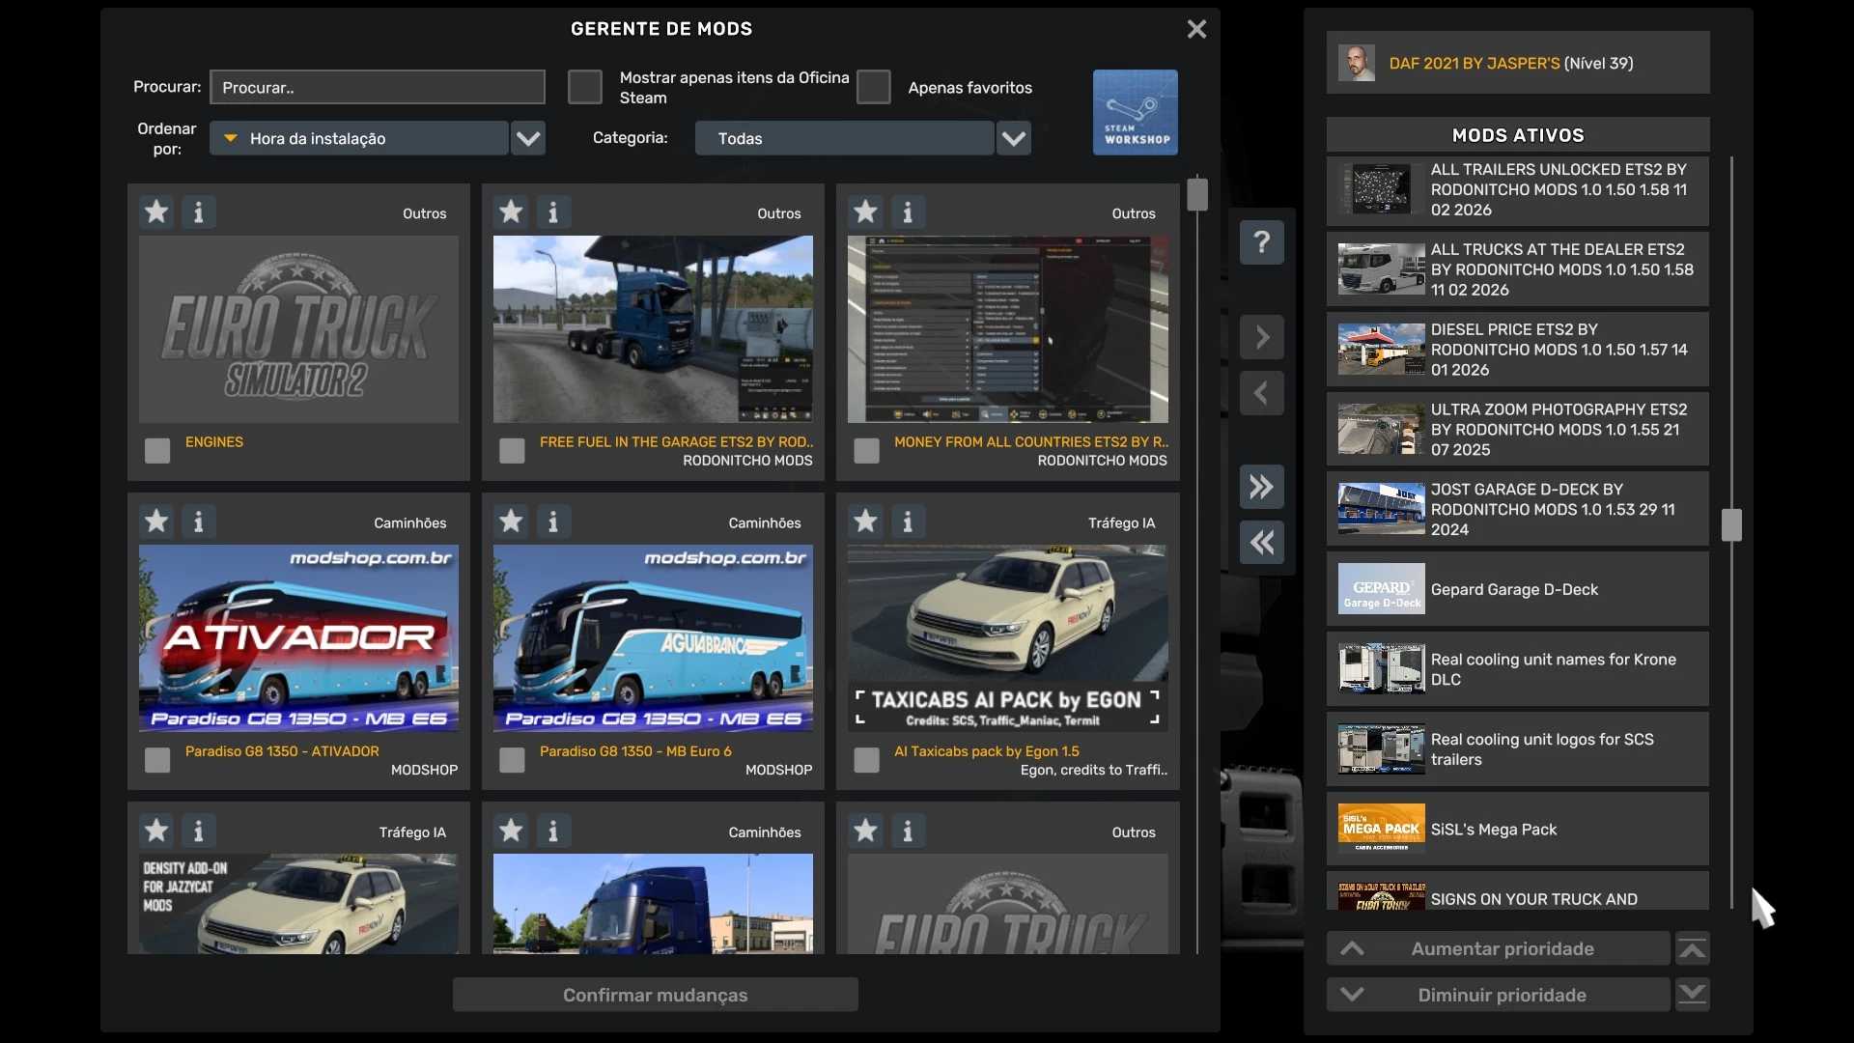Toggle the 'Apenas favoritos' checkbox
This screenshot has width=1854, height=1043.
pos(873,87)
